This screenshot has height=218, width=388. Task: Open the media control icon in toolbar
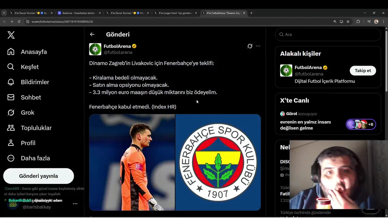[x=369, y=21]
